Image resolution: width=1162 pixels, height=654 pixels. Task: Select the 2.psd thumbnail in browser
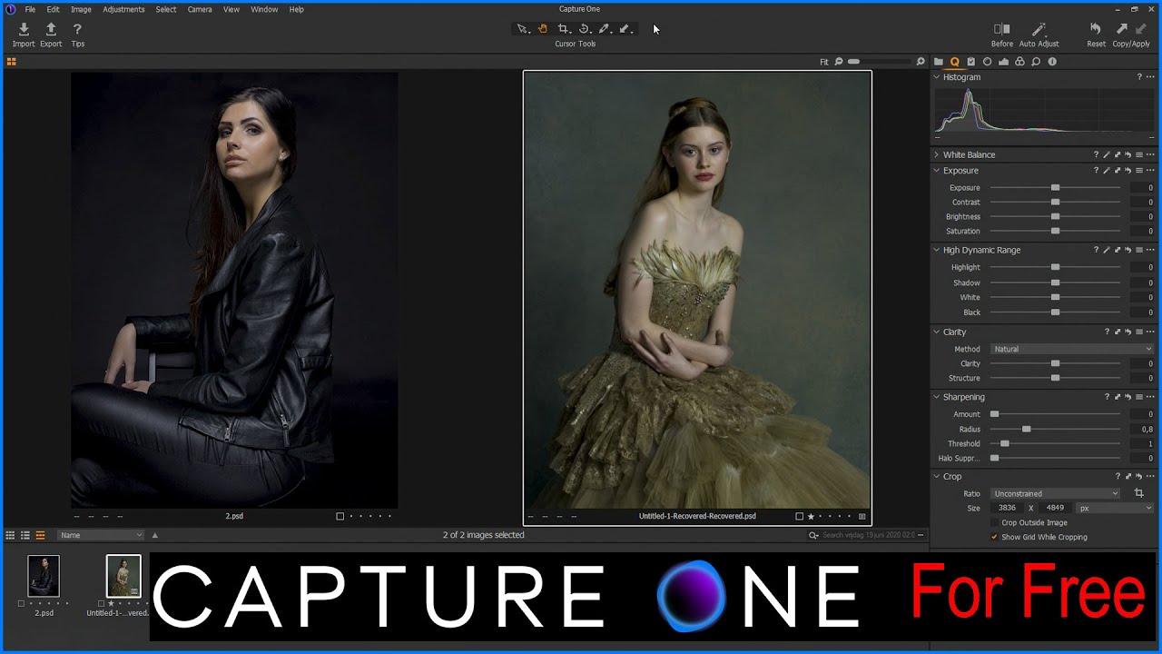[x=44, y=576]
